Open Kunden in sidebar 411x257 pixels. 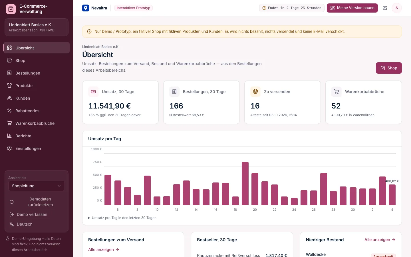pyautogui.click(x=37, y=98)
